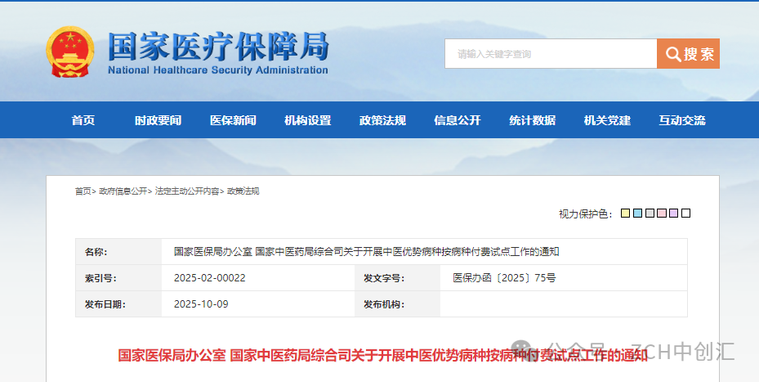Click the orange 搜索 search button
This screenshot has height=382, width=759.
(x=688, y=54)
